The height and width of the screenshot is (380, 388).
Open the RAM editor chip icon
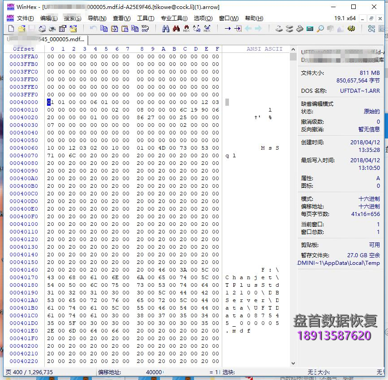(x=299, y=29)
